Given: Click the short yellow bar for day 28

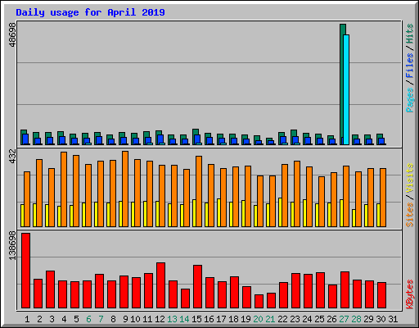Looking at the screenshot, I should tap(354, 218).
